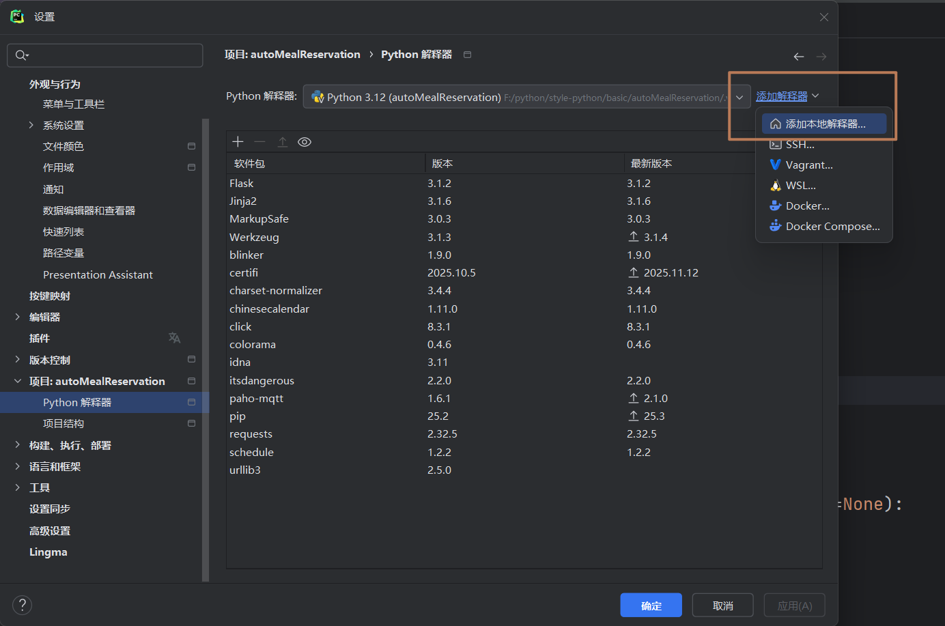The height and width of the screenshot is (626, 945).
Task: Click the upgrade package arrow icon
Action: pyautogui.click(x=282, y=141)
